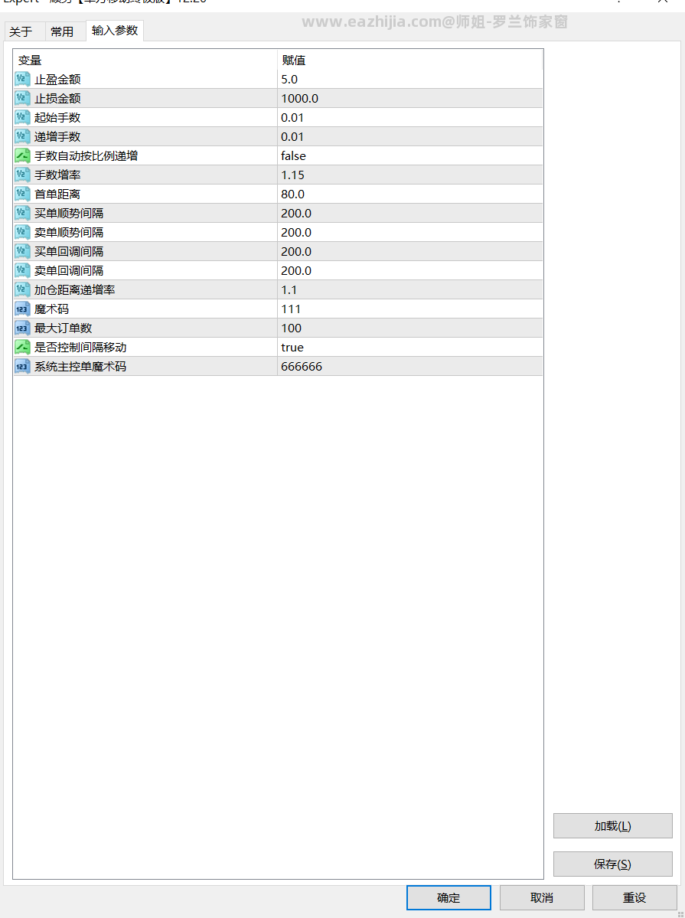Screen dimensions: 685x918
Task: Select the 是否控制间隔移动 variable name
Action: [80, 347]
